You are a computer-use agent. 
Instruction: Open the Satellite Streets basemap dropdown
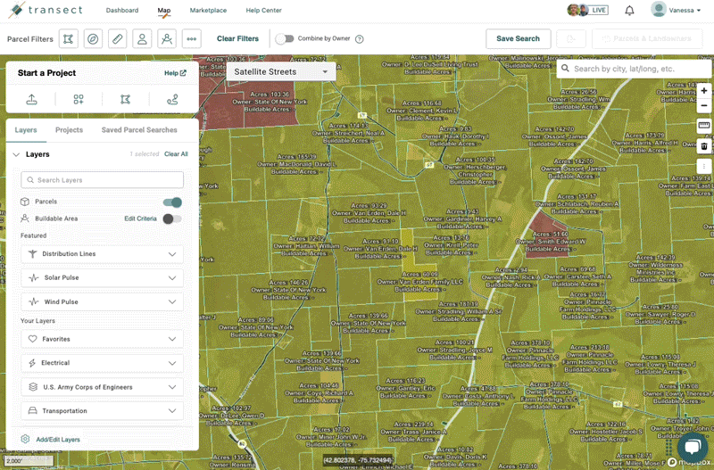point(281,71)
